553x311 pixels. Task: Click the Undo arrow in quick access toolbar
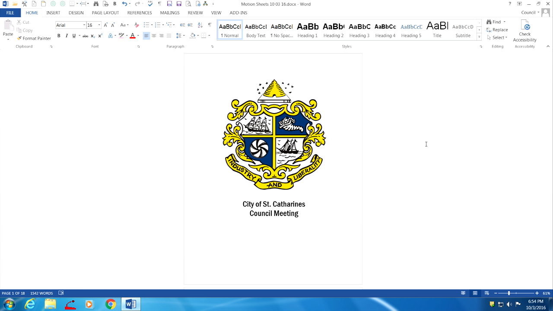pos(124,4)
